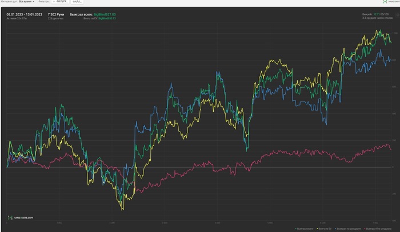Click the average tables count text
The image size is (400, 232).
click(x=378, y=18)
